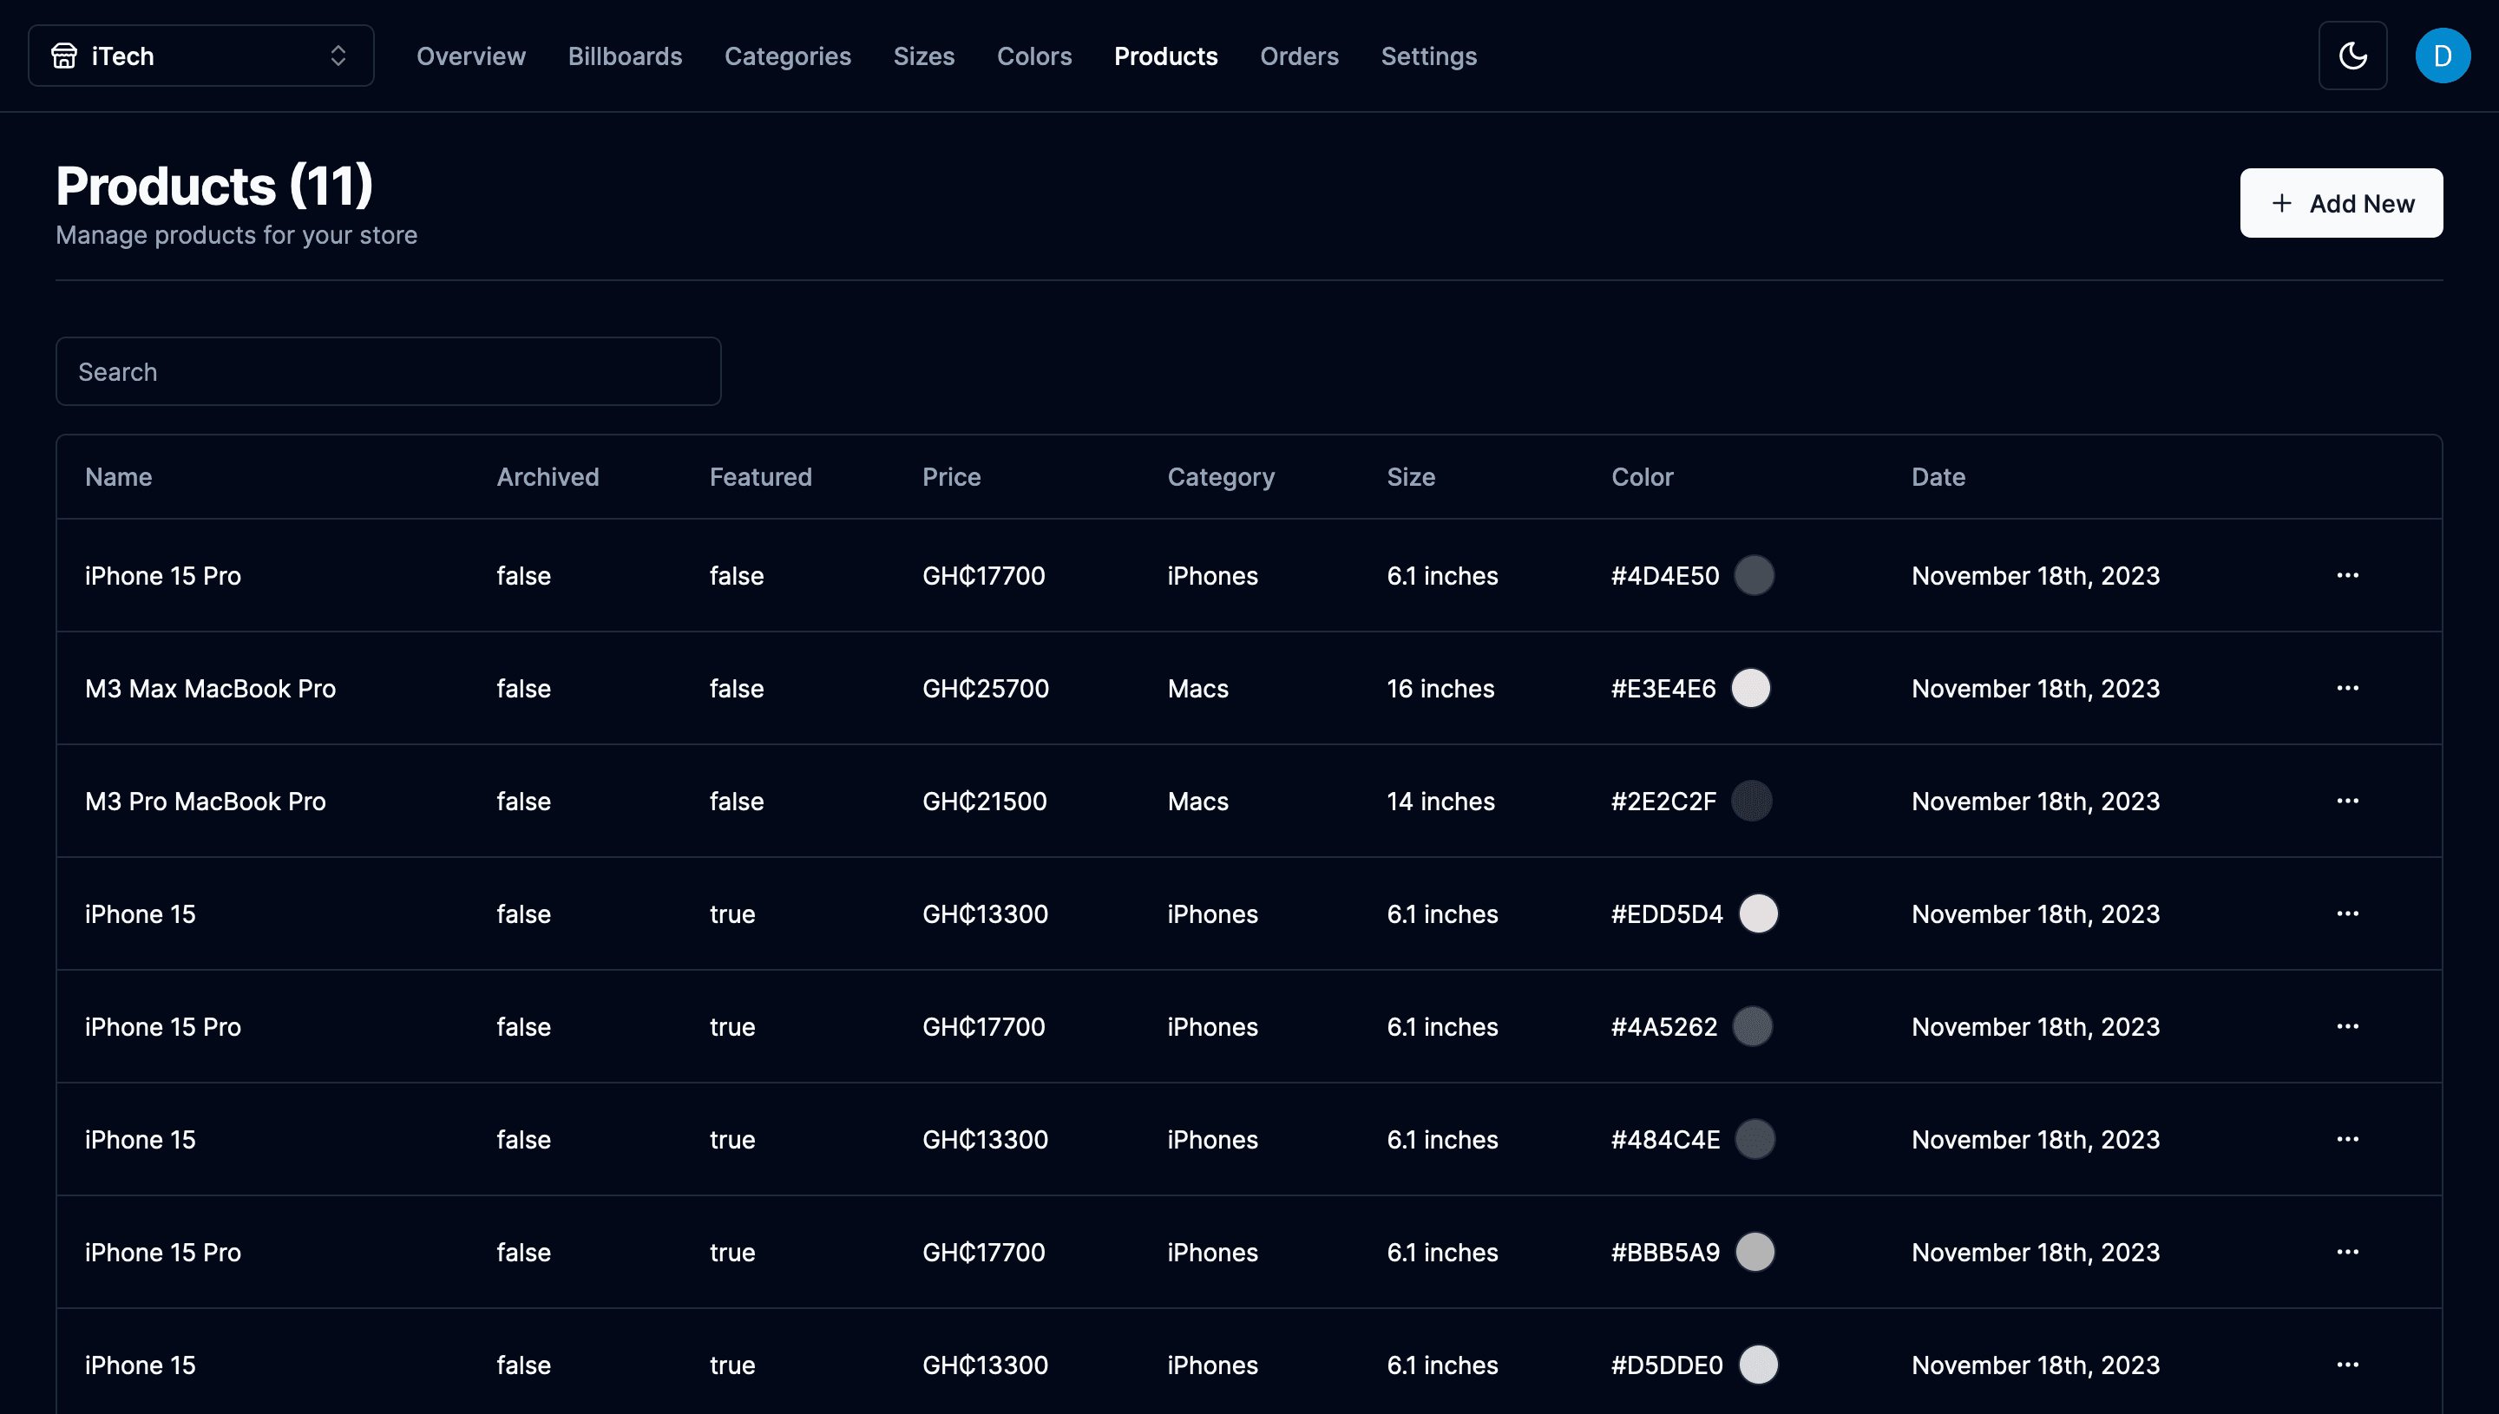Screen dimensions: 2499x1414
Task: Click the store switcher icon for iTech
Action: (63, 55)
